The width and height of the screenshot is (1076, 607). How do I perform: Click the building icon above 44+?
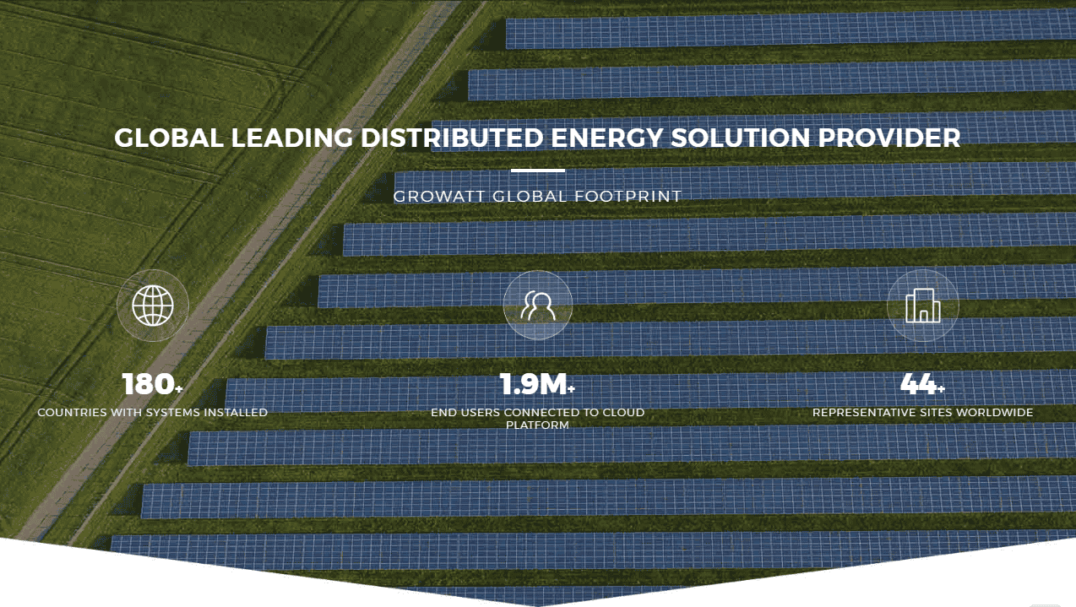pos(922,305)
